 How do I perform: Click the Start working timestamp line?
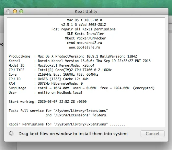[48, 102]
